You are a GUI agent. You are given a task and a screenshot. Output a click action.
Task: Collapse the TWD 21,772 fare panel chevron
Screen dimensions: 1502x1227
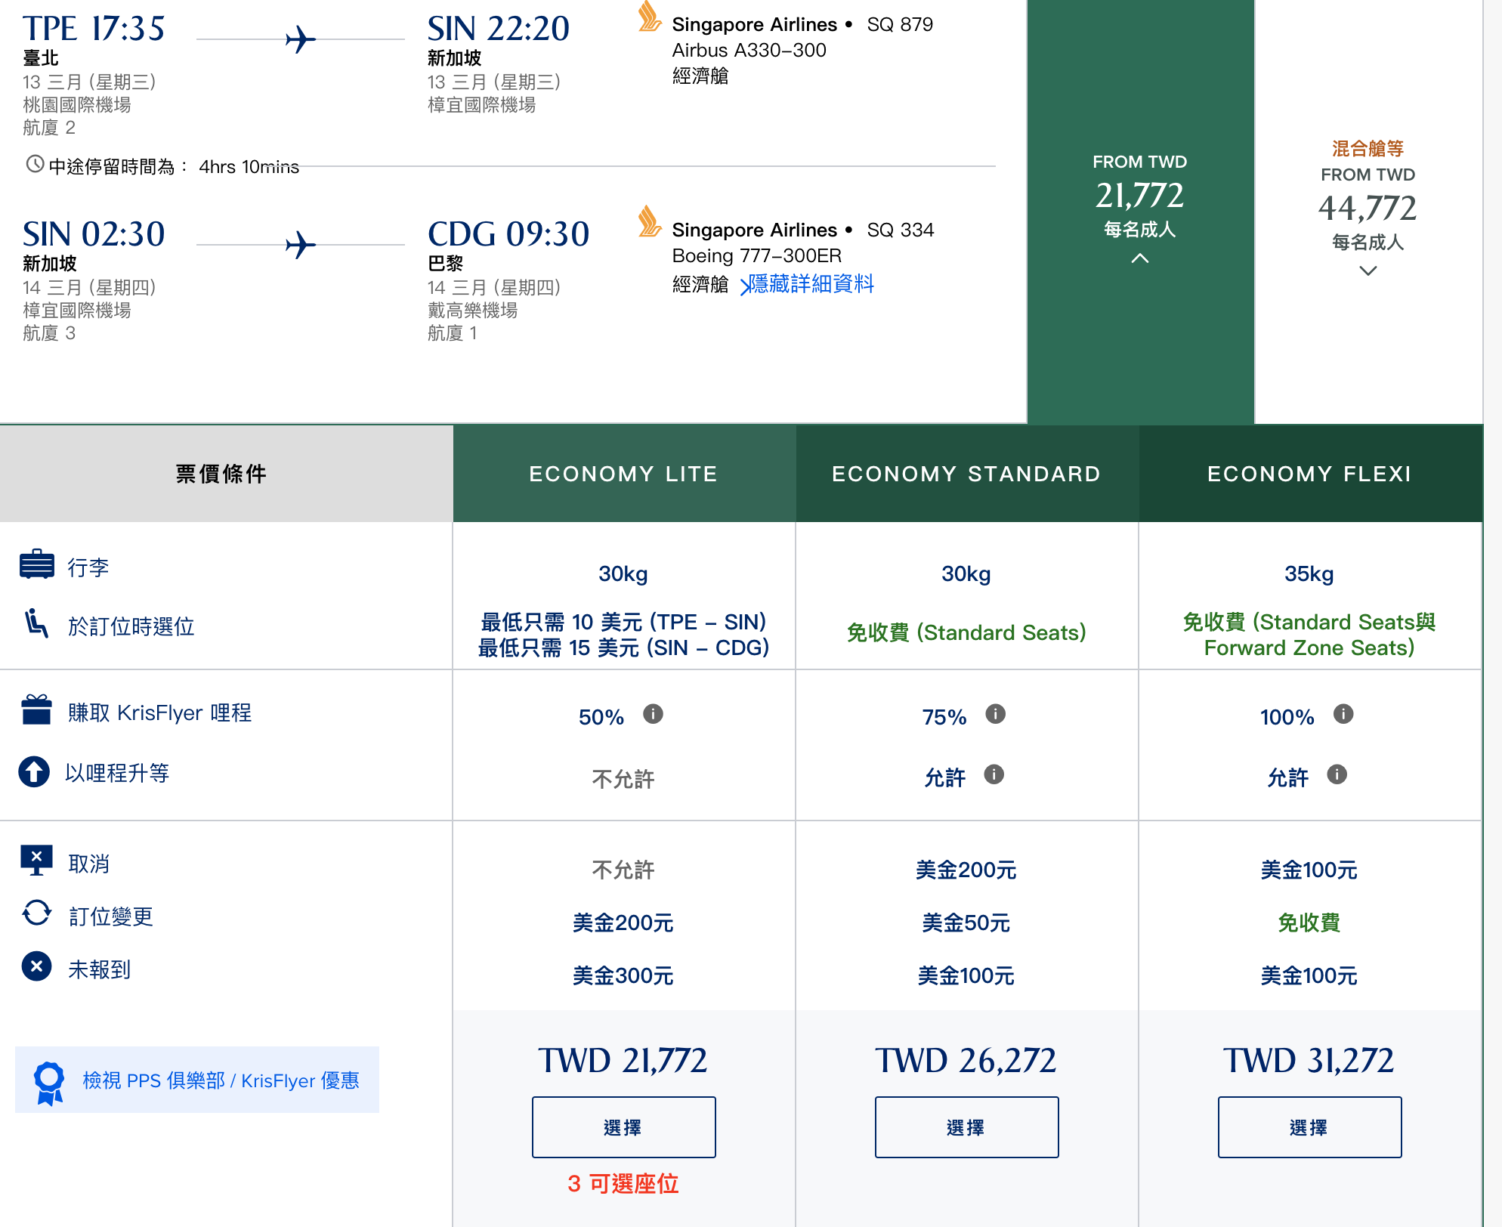click(x=1141, y=258)
